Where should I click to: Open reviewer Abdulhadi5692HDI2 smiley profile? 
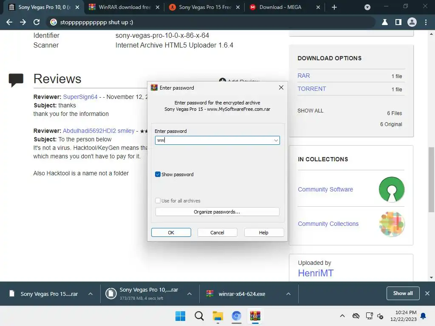coord(99,131)
